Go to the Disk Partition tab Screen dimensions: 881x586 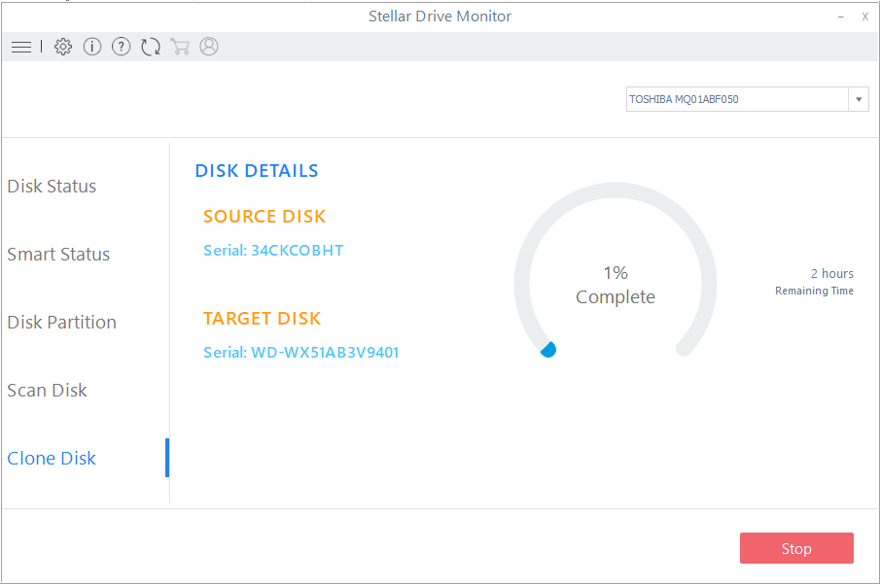tap(61, 323)
